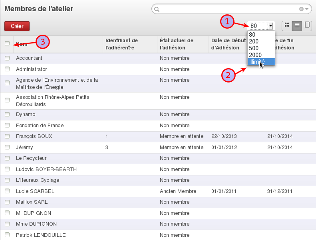This screenshot has height=240, width=316.
Task: Open the Administrator record
Action: (x=32, y=69)
